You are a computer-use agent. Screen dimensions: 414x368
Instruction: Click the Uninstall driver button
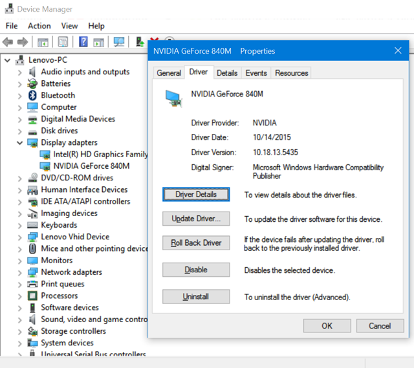point(196,297)
